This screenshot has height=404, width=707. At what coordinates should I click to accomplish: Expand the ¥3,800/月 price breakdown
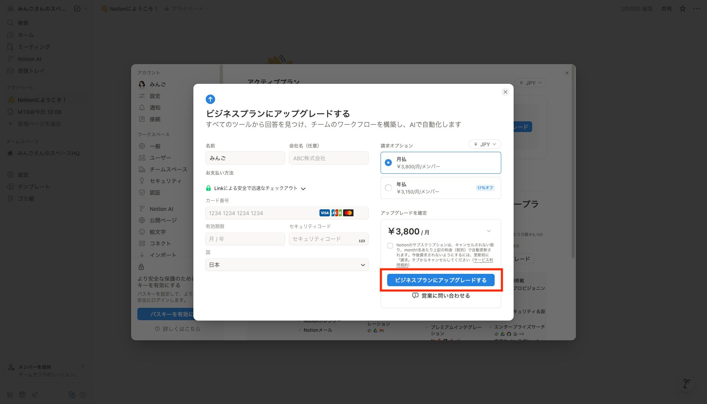coord(489,231)
